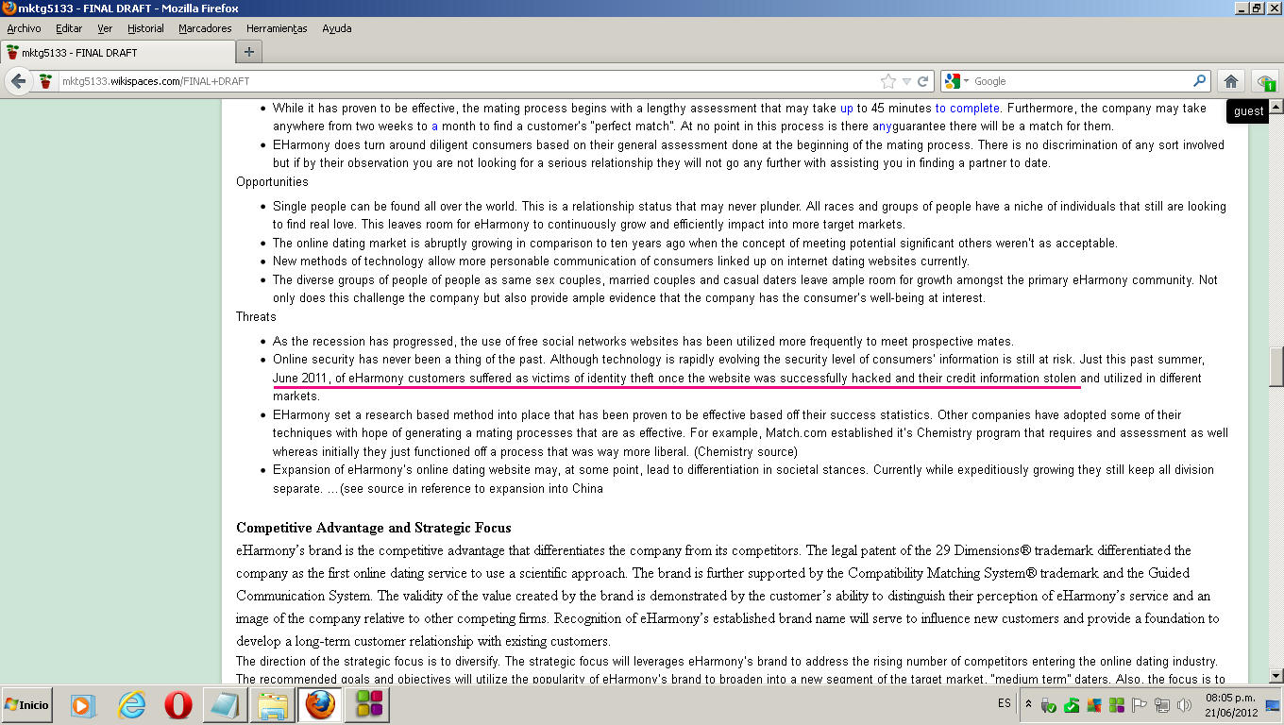The height and width of the screenshot is (725, 1284).
Task: Open the volume speaker tray icon
Action: [1185, 705]
